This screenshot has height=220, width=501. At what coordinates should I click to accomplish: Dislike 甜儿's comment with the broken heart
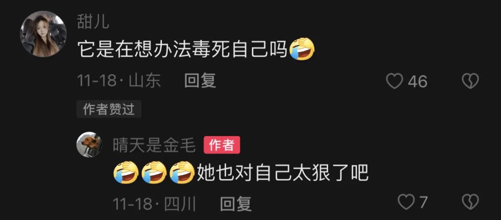tap(470, 81)
